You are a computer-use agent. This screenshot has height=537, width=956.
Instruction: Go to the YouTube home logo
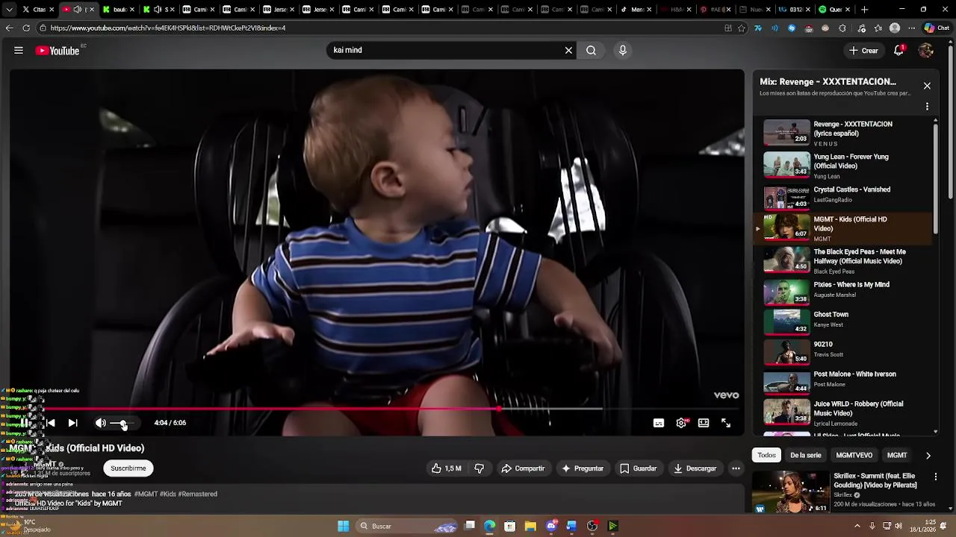coord(58,51)
